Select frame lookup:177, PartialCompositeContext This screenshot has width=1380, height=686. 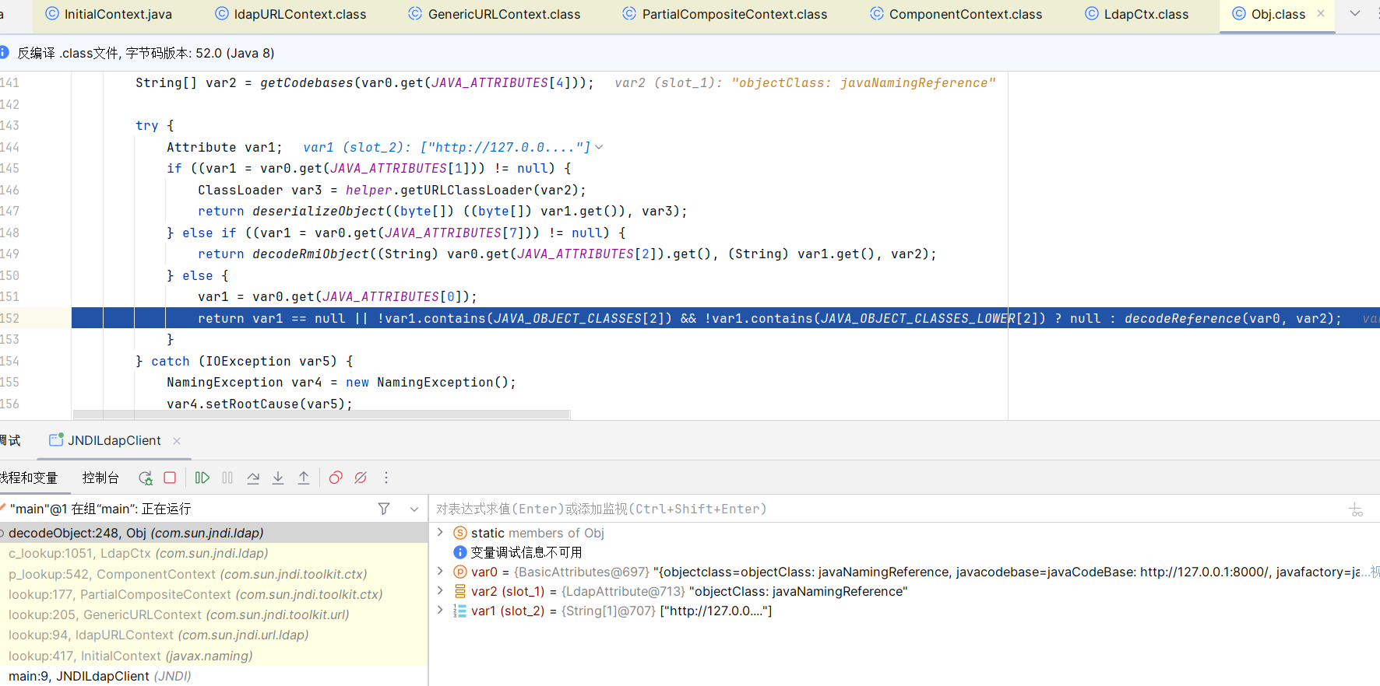pyautogui.click(x=213, y=594)
